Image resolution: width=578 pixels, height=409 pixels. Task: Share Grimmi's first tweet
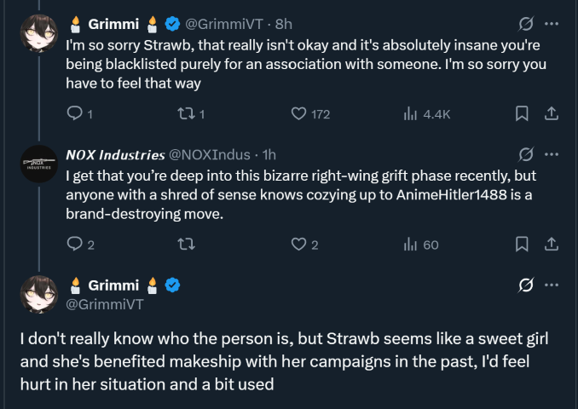pyautogui.click(x=551, y=113)
